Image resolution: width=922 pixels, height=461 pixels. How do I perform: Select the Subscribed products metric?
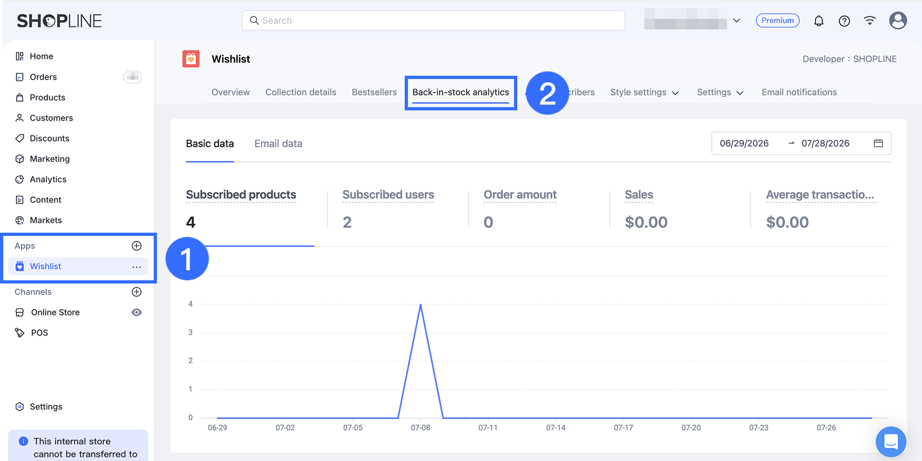coord(241,195)
